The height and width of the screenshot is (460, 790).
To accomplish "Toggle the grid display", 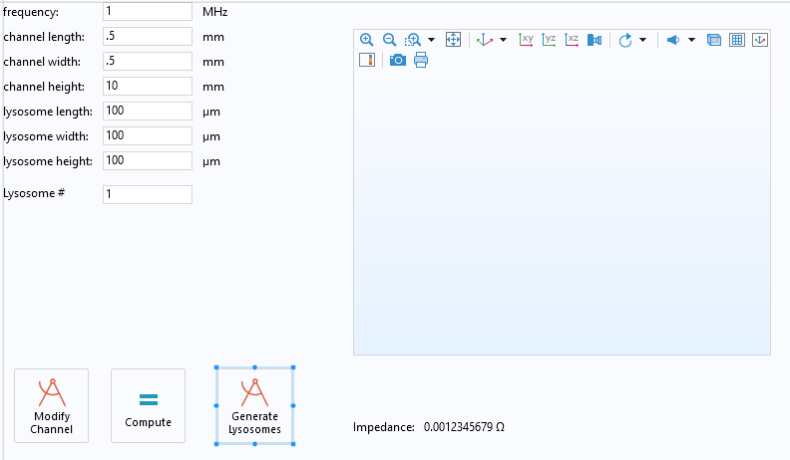I will pyautogui.click(x=737, y=40).
